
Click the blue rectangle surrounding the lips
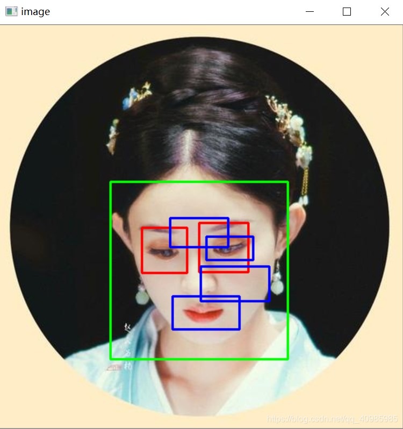click(x=206, y=313)
